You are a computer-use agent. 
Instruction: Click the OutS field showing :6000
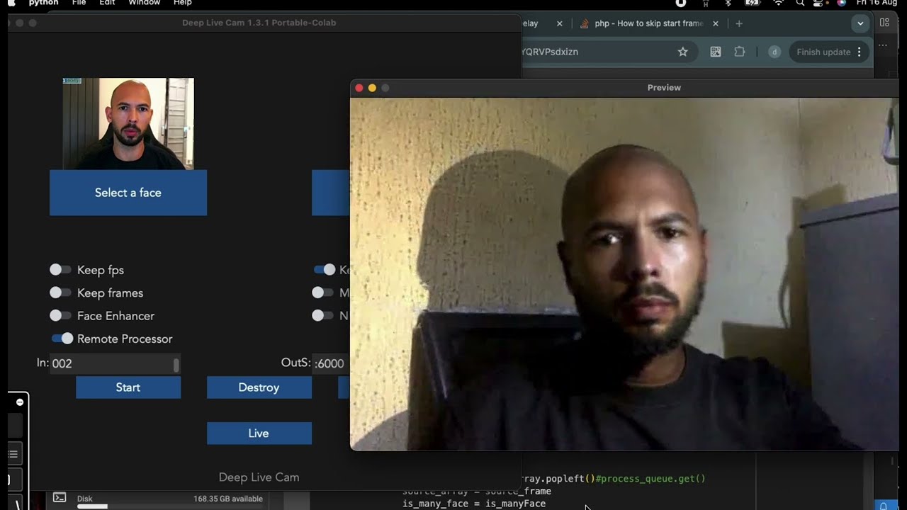click(331, 363)
